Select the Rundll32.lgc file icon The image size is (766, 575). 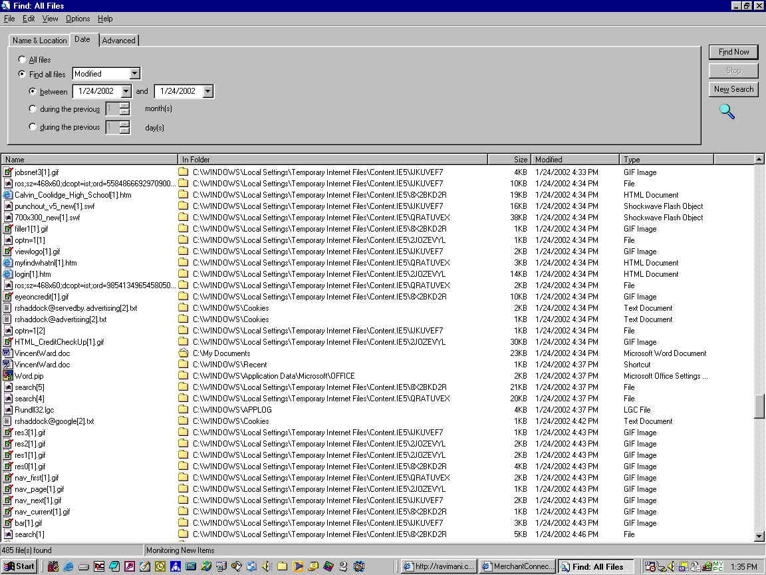tap(8, 410)
